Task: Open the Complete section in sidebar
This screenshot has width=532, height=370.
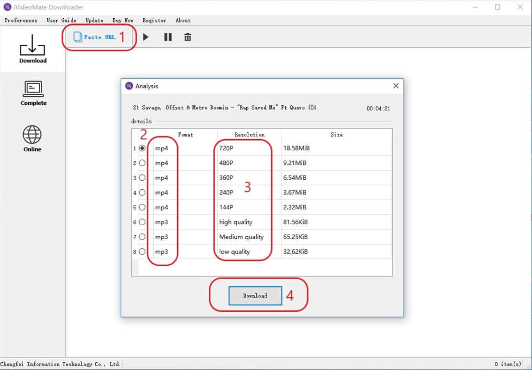Action: 33,93
